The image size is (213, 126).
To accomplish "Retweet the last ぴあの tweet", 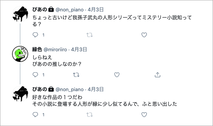I will pyautogui.click(x=90, y=115).
